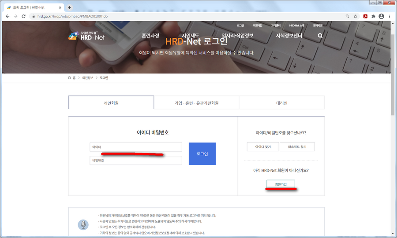Click the top 회원가입 link

[258, 26]
